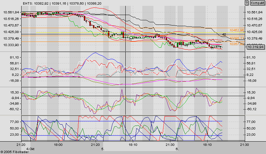Select the orange 10398,11 level label
The height and width of the screenshot is (154, 266).
click(x=237, y=38)
